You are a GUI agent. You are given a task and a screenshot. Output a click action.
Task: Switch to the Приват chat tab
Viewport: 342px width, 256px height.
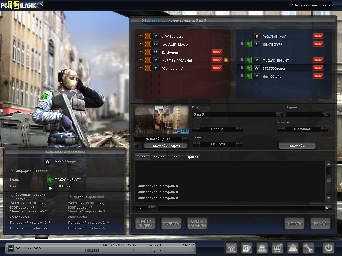click(x=192, y=157)
